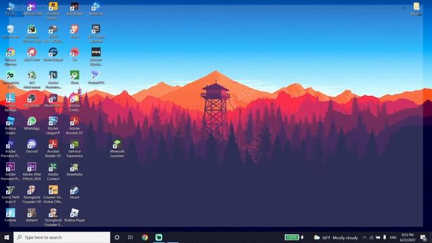Switch to the green app on the taskbar
Viewport: 432px width, 243px height.
[159, 237]
